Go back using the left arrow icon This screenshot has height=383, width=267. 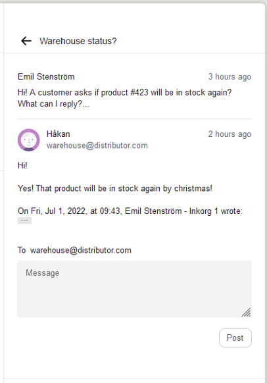click(x=26, y=41)
